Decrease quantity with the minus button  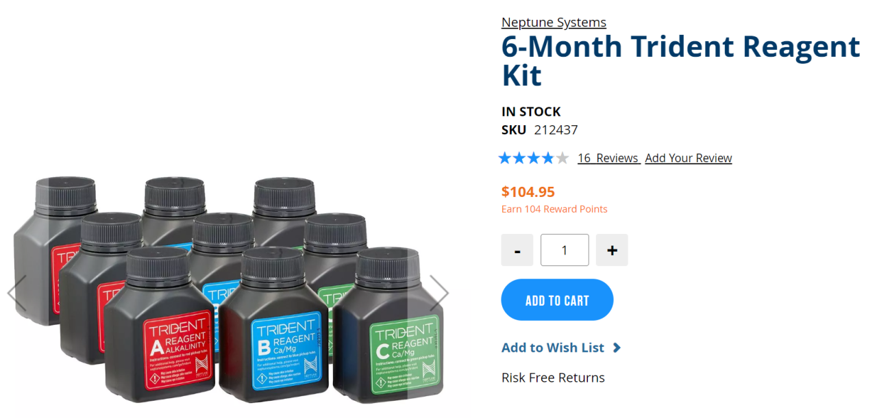[517, 250]
